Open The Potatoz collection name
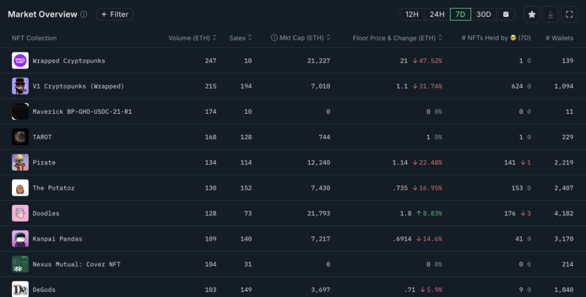Screen dimensions: 586x297 click(54, 187)
